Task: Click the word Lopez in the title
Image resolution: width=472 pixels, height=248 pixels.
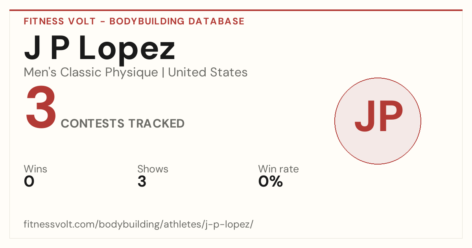Action: 127,50
